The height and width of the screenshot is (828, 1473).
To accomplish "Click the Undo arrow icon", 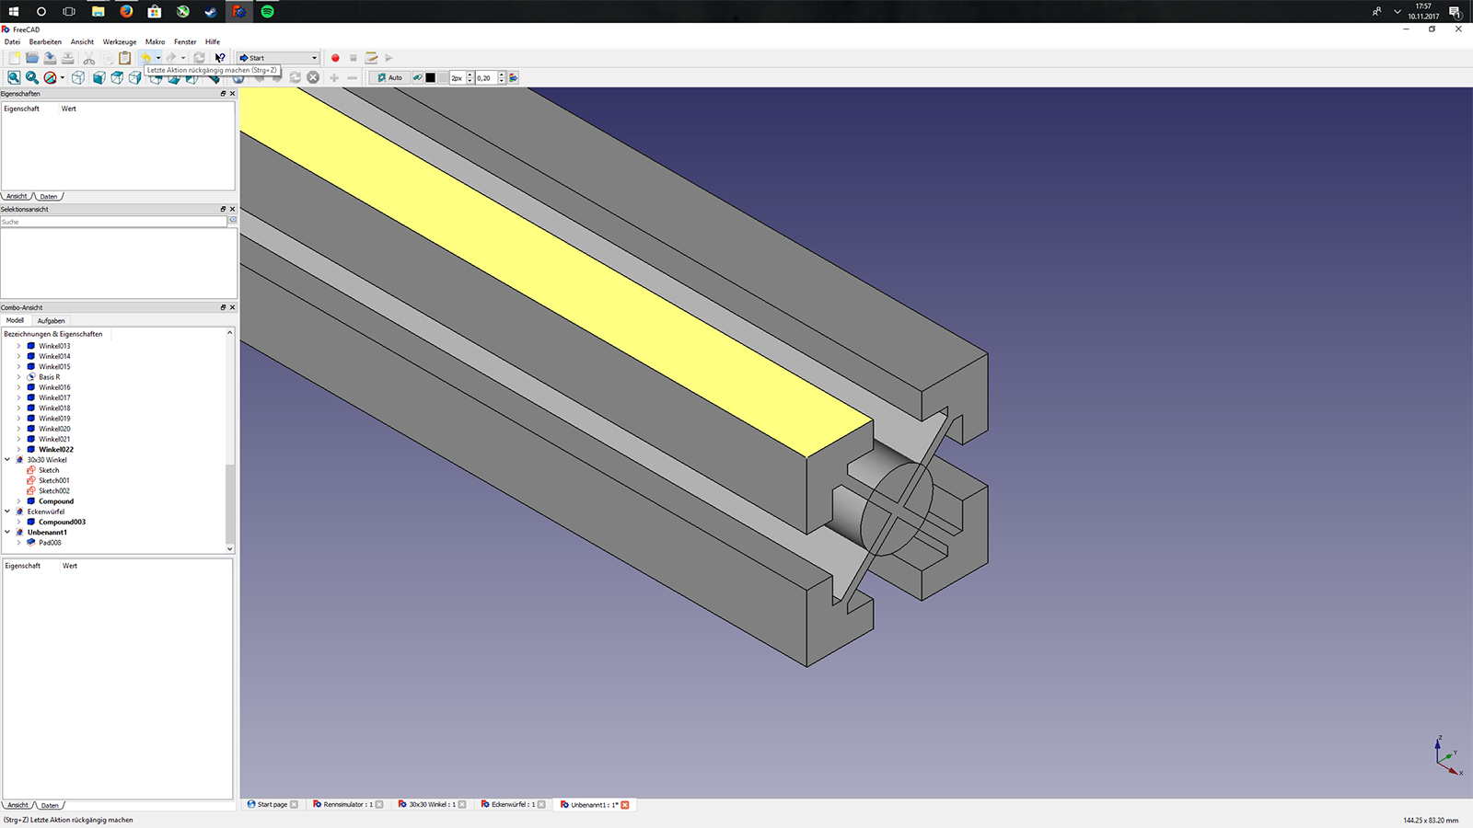I will [145, 58].
